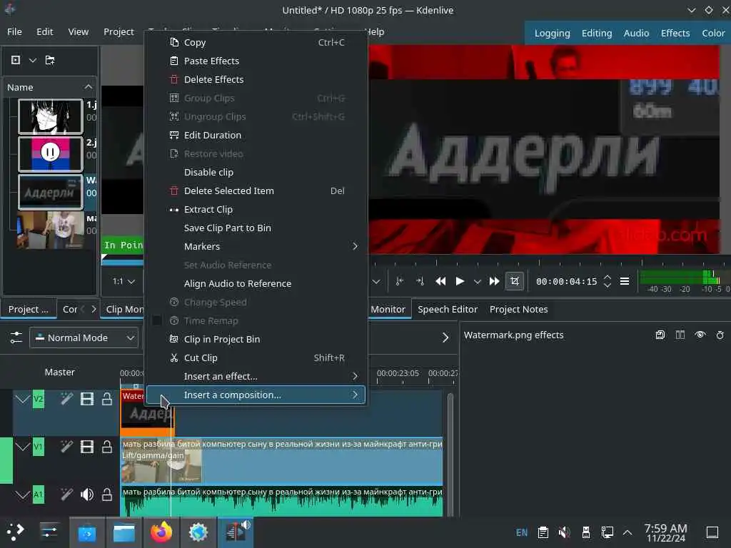
Task: Open Edit Duration from the context menu
Action: click(256, 135)
